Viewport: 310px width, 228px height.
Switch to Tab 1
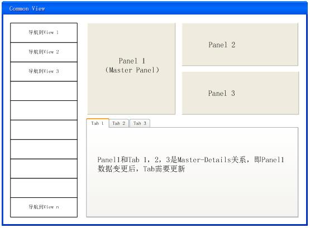pyautogui.click(x=97, y=123)
